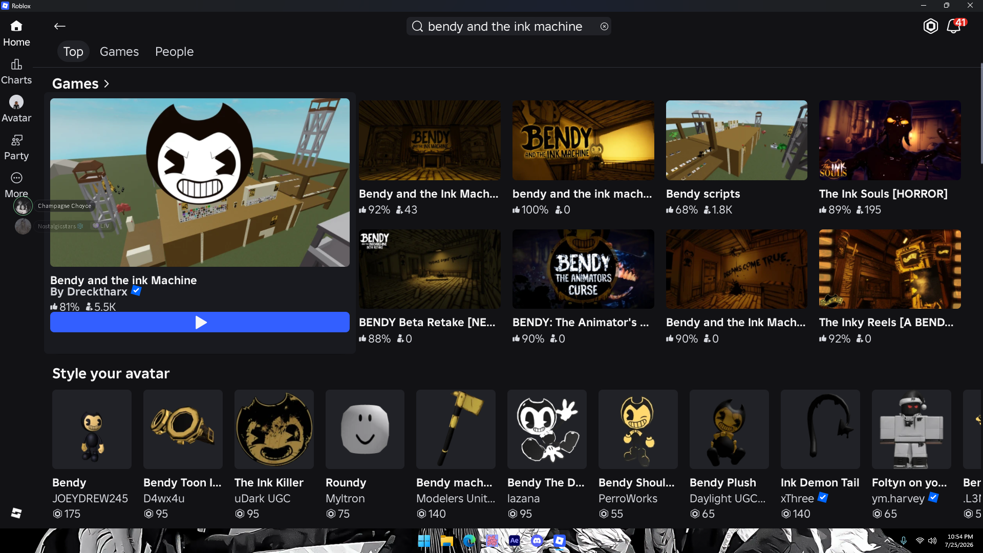Show hidden system tray icons

[x=888, y=541]
